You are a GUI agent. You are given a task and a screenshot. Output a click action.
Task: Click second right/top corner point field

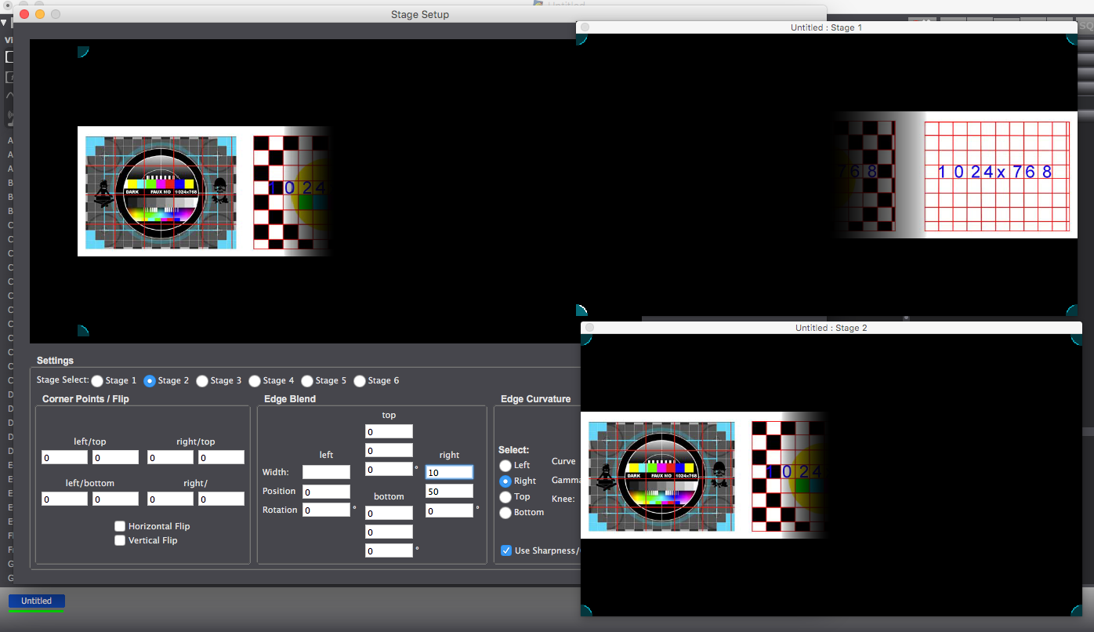click(x=221, y=457)
